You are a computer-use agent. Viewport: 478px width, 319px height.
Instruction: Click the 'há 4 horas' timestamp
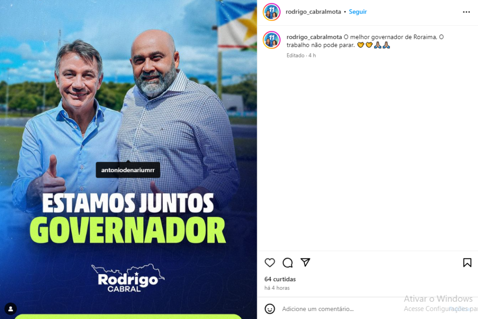(277, 288)
